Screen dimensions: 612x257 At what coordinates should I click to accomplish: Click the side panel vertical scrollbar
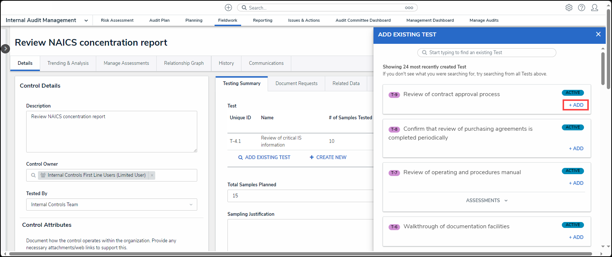click(603, 68)
